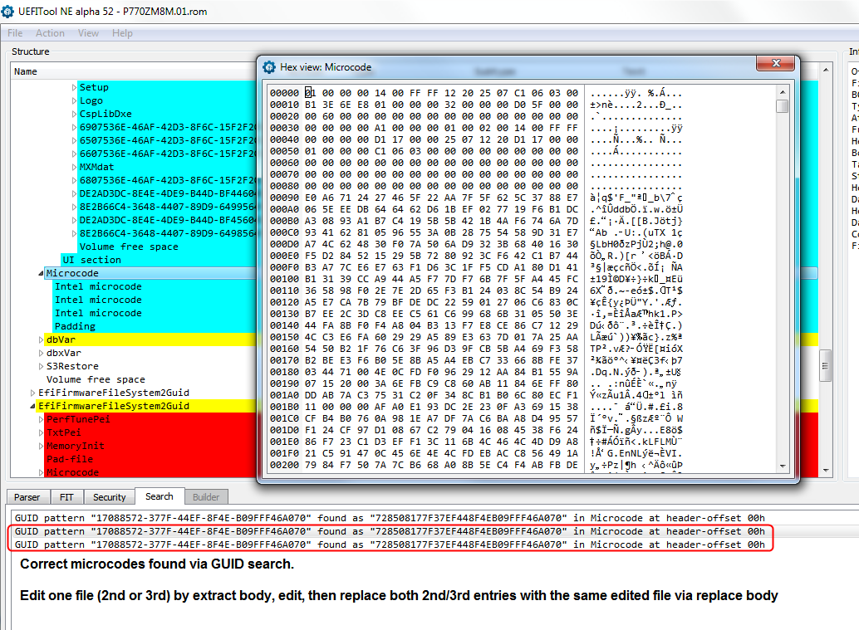The width and height of the screenshot is (859, 630).
Task: Expand the PerfTunePei tree item
Action: point(41,419)
